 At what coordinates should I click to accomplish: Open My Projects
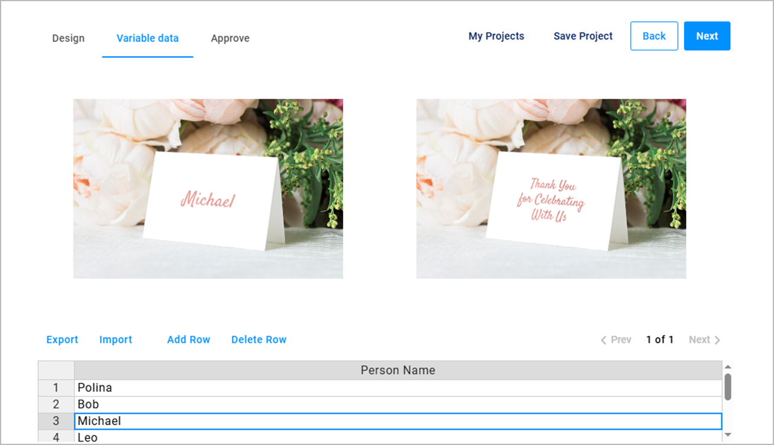[496, 36]
